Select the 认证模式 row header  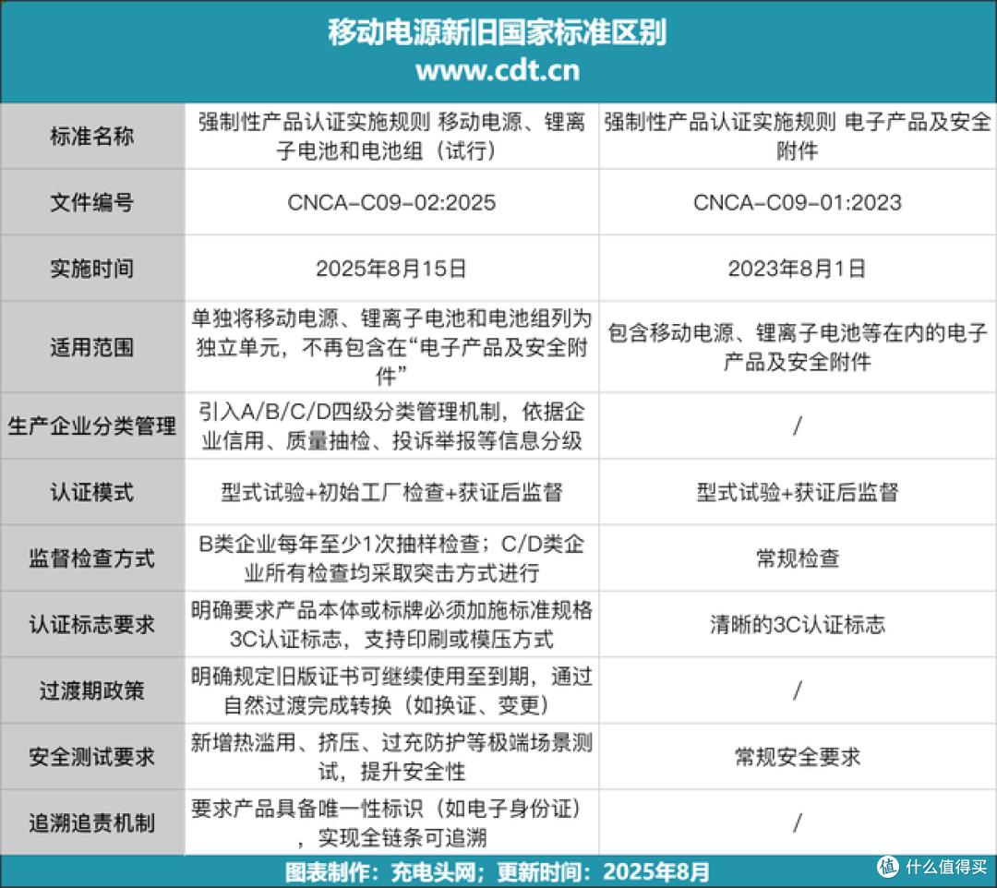click(92, 492)
